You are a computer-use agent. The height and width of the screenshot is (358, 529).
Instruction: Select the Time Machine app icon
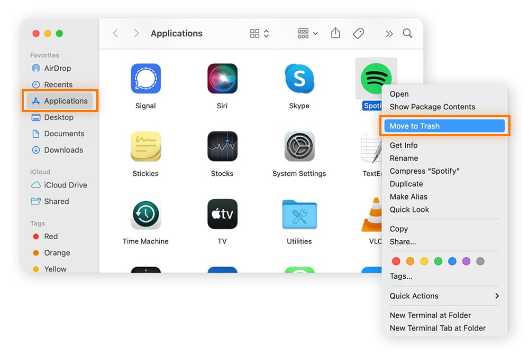146,214
